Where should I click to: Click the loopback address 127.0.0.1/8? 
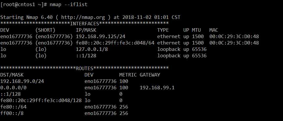[92, 49]
